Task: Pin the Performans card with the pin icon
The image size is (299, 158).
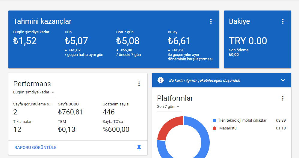Action: (139, 148)
